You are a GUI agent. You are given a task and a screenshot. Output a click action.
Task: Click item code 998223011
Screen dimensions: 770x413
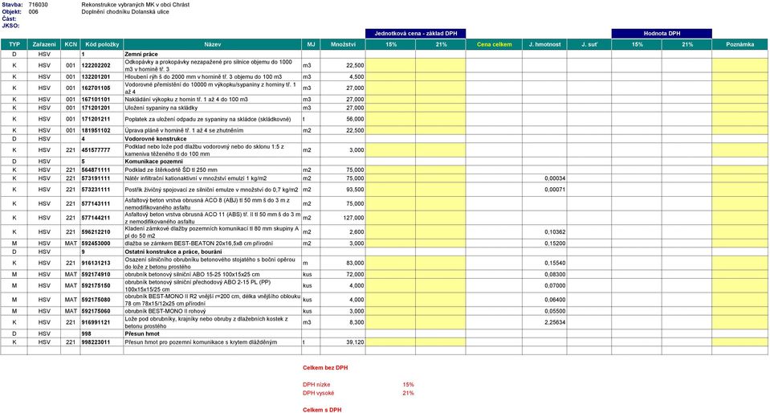96,341
